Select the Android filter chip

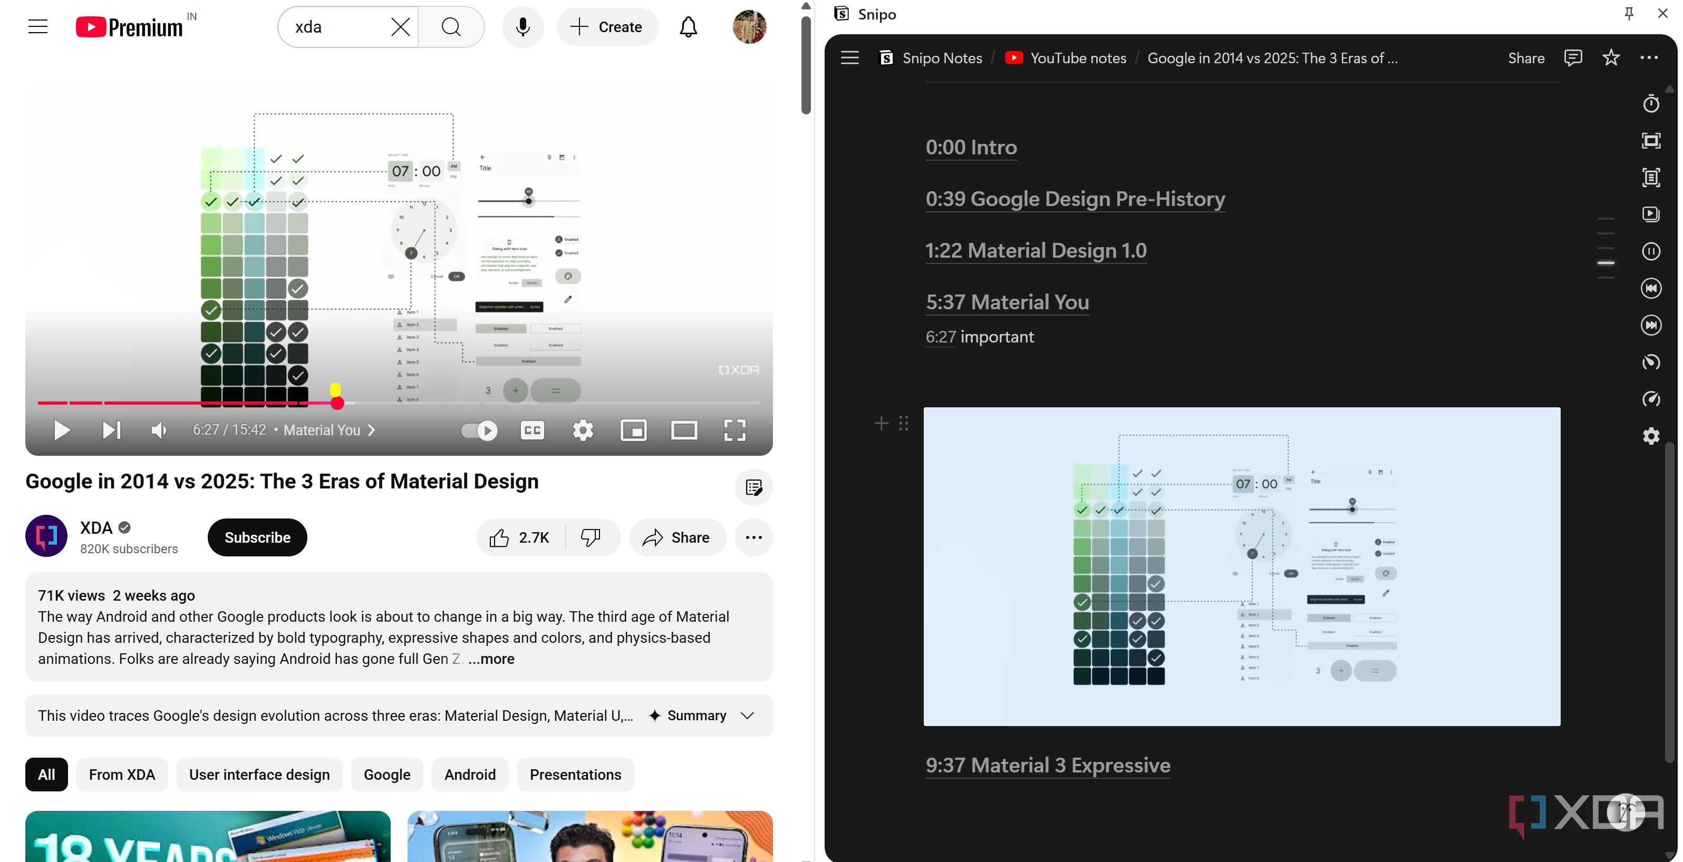470,775
